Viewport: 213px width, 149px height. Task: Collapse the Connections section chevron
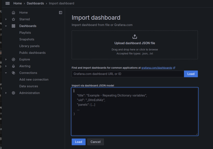coord(6,73)
